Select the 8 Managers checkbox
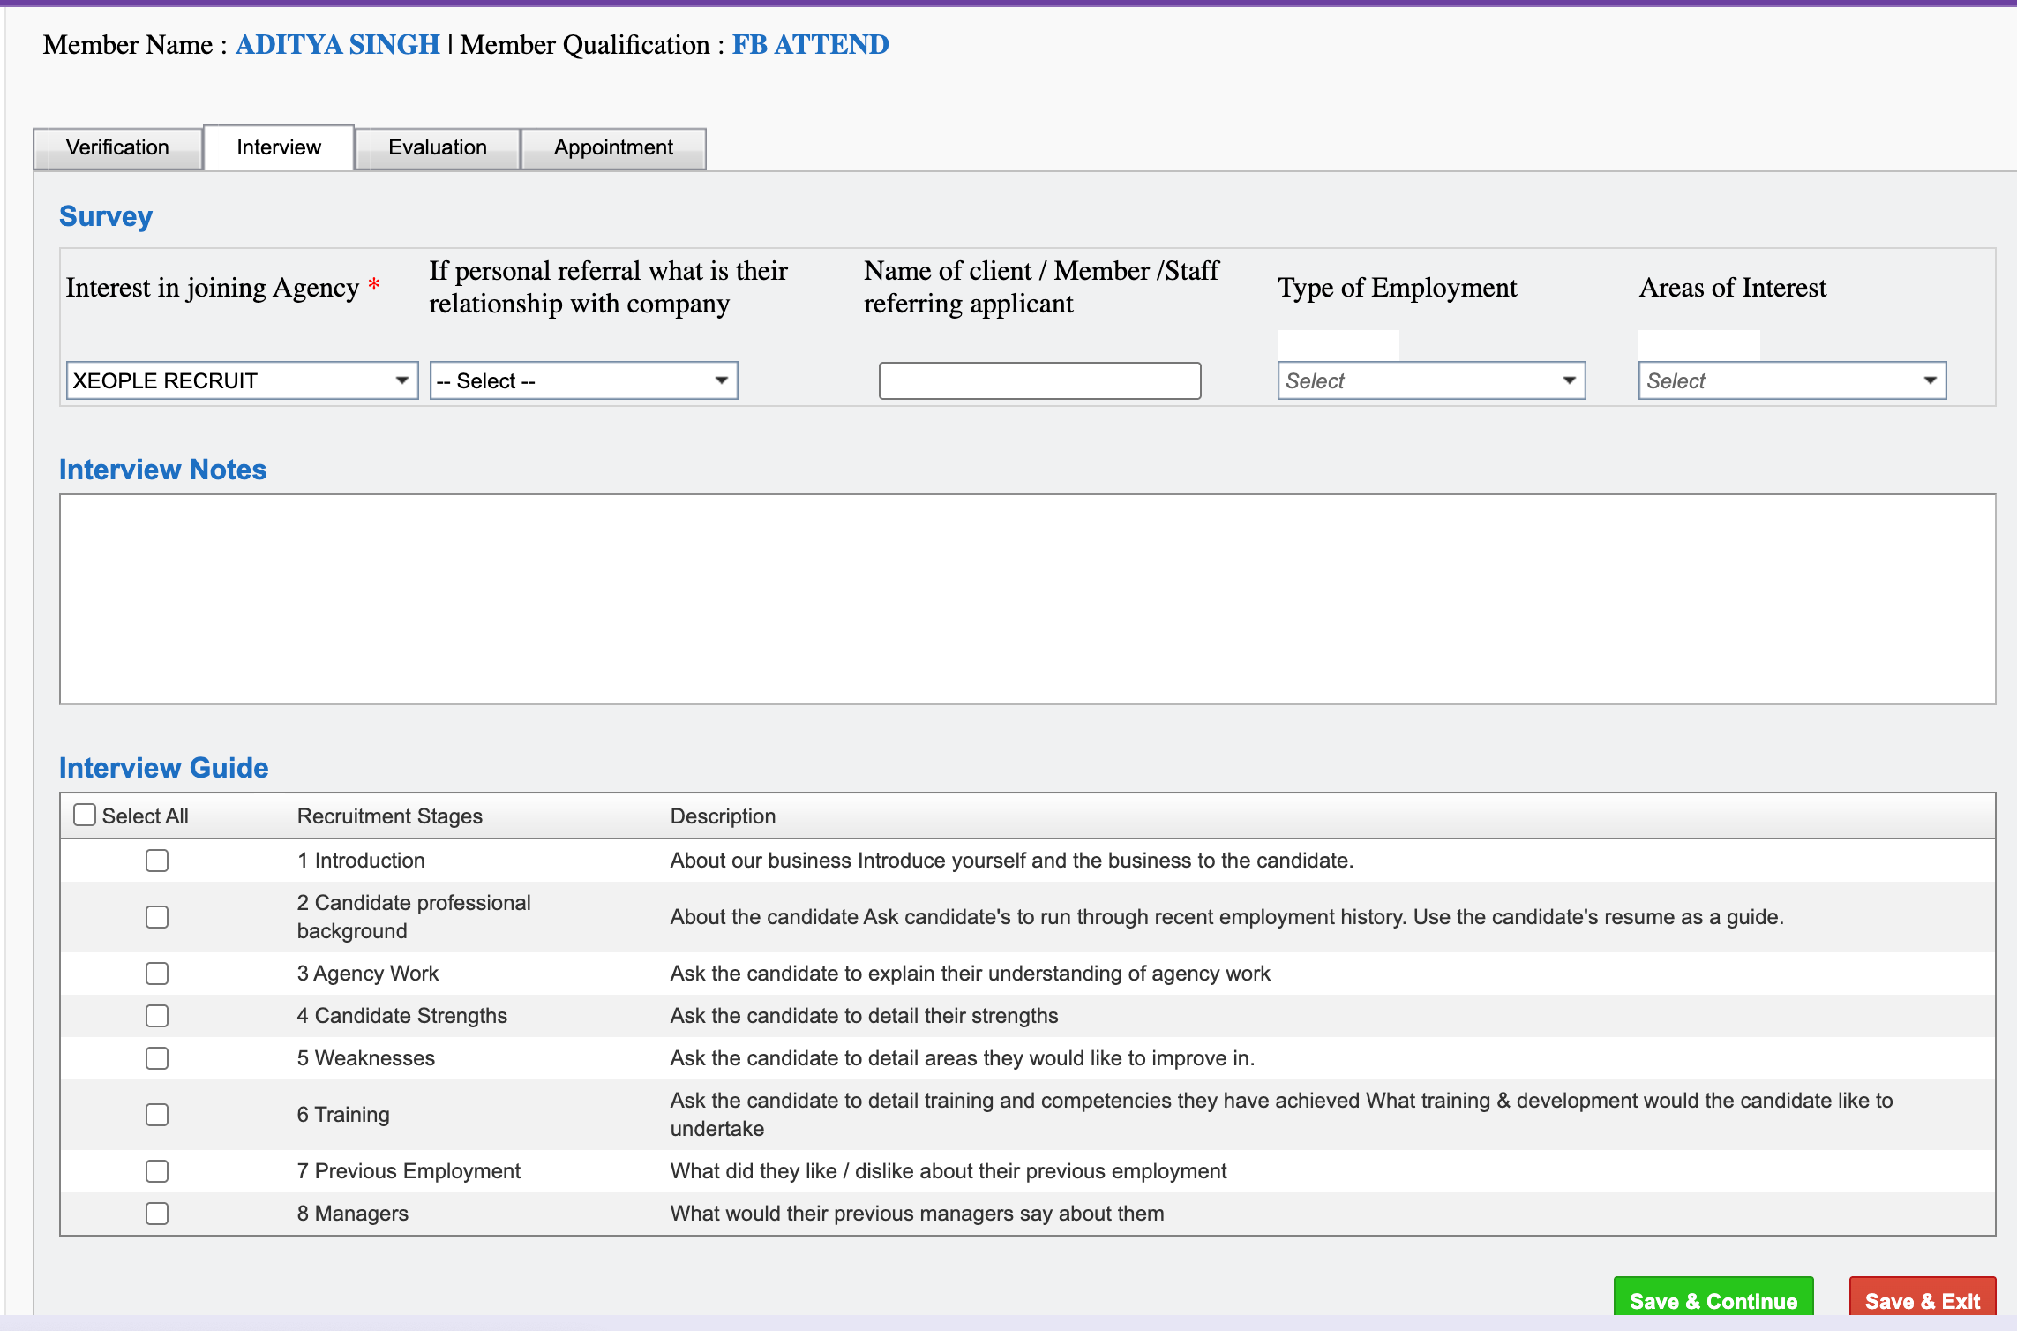 point(157,1214)
